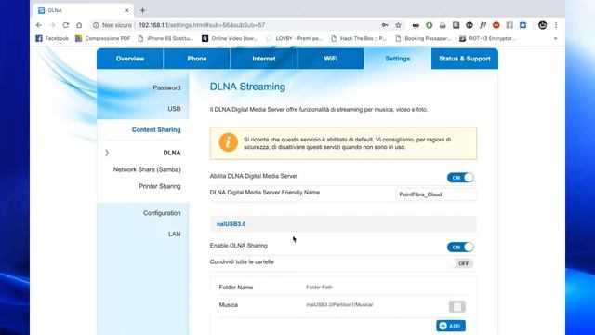Screen dimensions: 595x335
Task: Open USB settings in sidebar
Action: tap(174, 109)
